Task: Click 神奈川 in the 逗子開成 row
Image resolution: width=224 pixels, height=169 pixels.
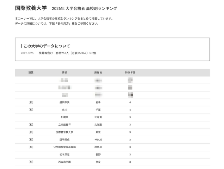Action: point(98,139)
